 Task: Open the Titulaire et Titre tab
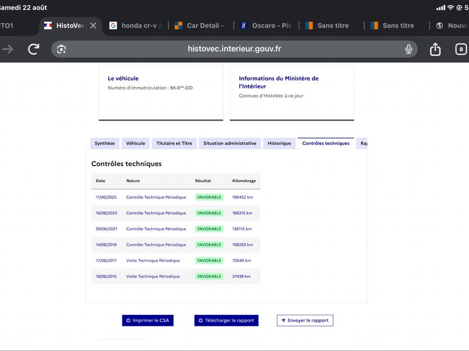[x=174, y=143]
